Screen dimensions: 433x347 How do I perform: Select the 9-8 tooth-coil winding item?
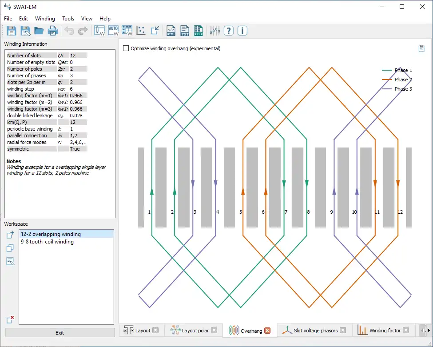[x=48, y=242]
